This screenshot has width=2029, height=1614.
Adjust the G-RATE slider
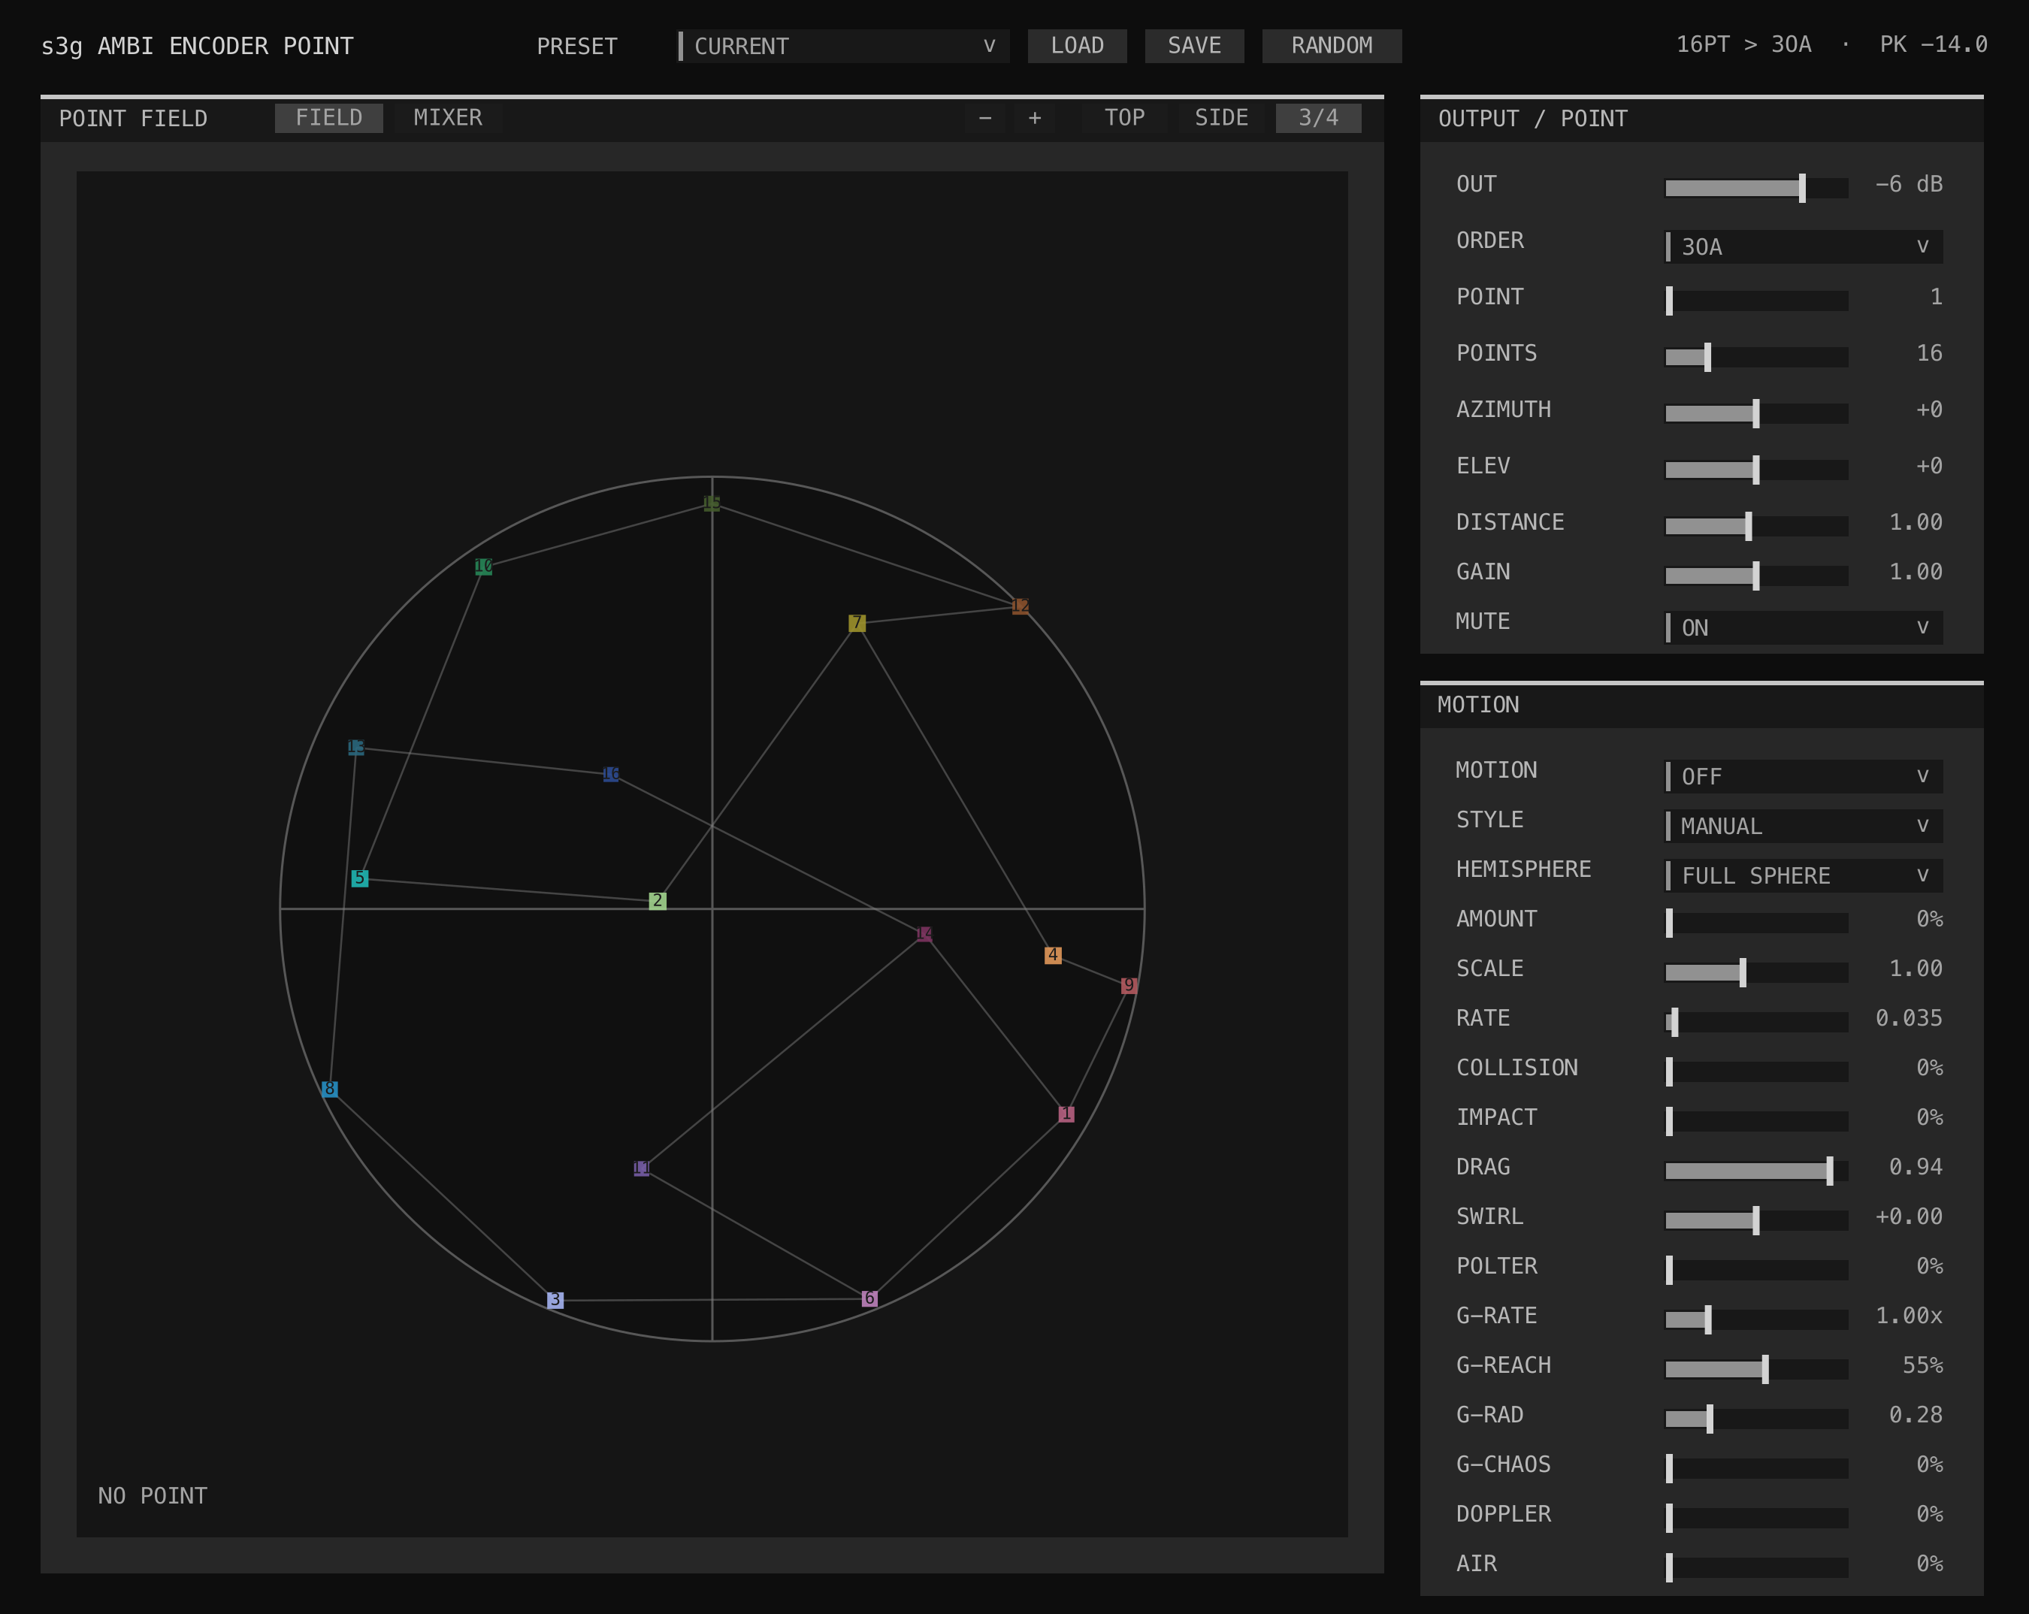coord(1756,1319)
